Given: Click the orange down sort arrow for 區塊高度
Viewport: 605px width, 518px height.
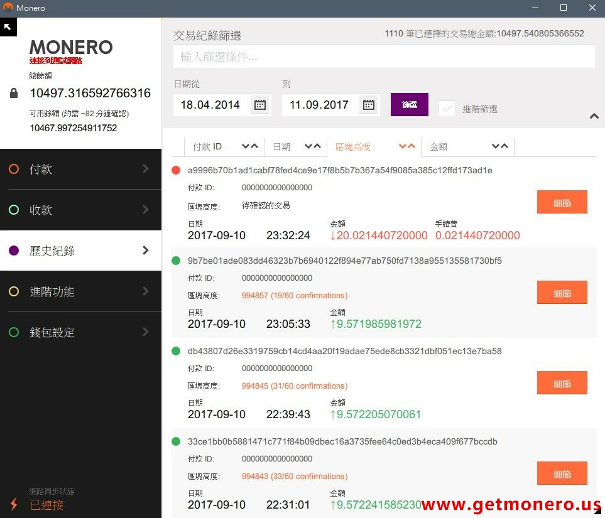Looking at the screenshot, I should pos(403,146).
